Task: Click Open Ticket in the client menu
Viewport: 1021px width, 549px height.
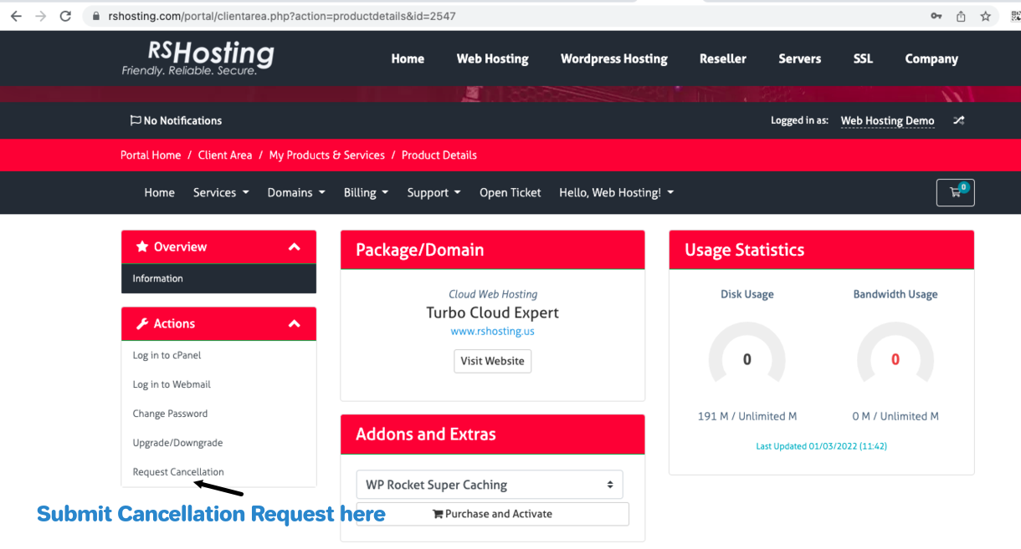Action: point(510,192)
